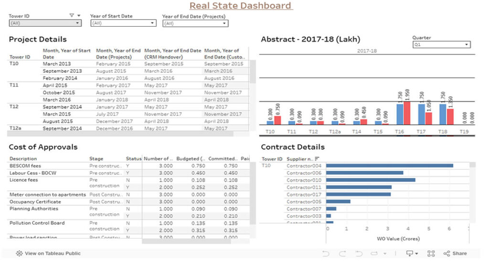
Task: Expand the Year of Start Date dropdown
Action: (x=123, y=23)
